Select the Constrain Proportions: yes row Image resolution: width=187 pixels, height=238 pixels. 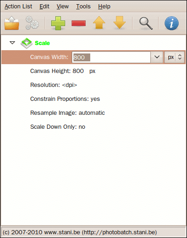(x=65, y=99)
